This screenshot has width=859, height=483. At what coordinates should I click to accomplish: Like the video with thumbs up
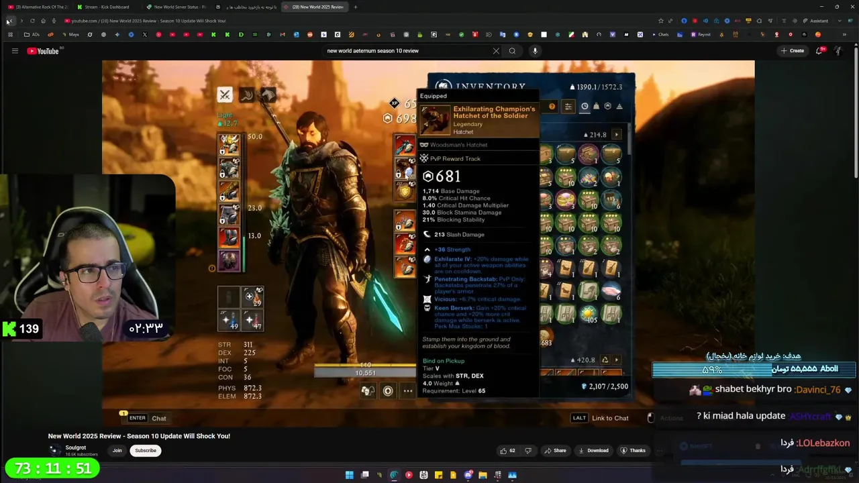(507, 451)
